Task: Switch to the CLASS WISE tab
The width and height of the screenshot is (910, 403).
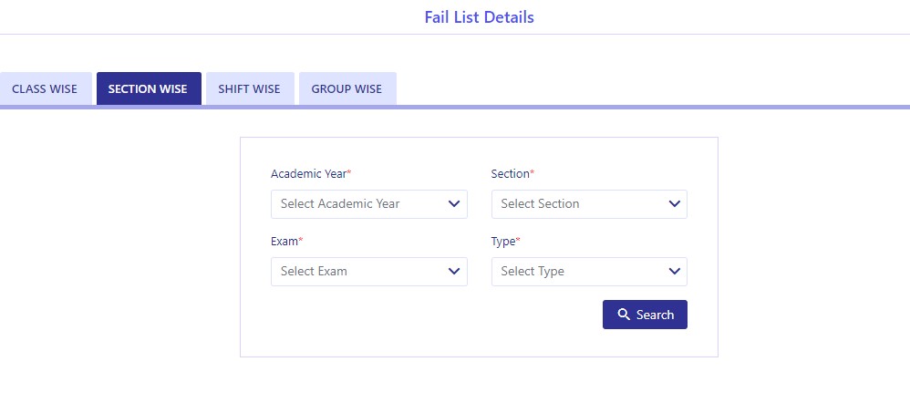Action: (x=45, y=89)
